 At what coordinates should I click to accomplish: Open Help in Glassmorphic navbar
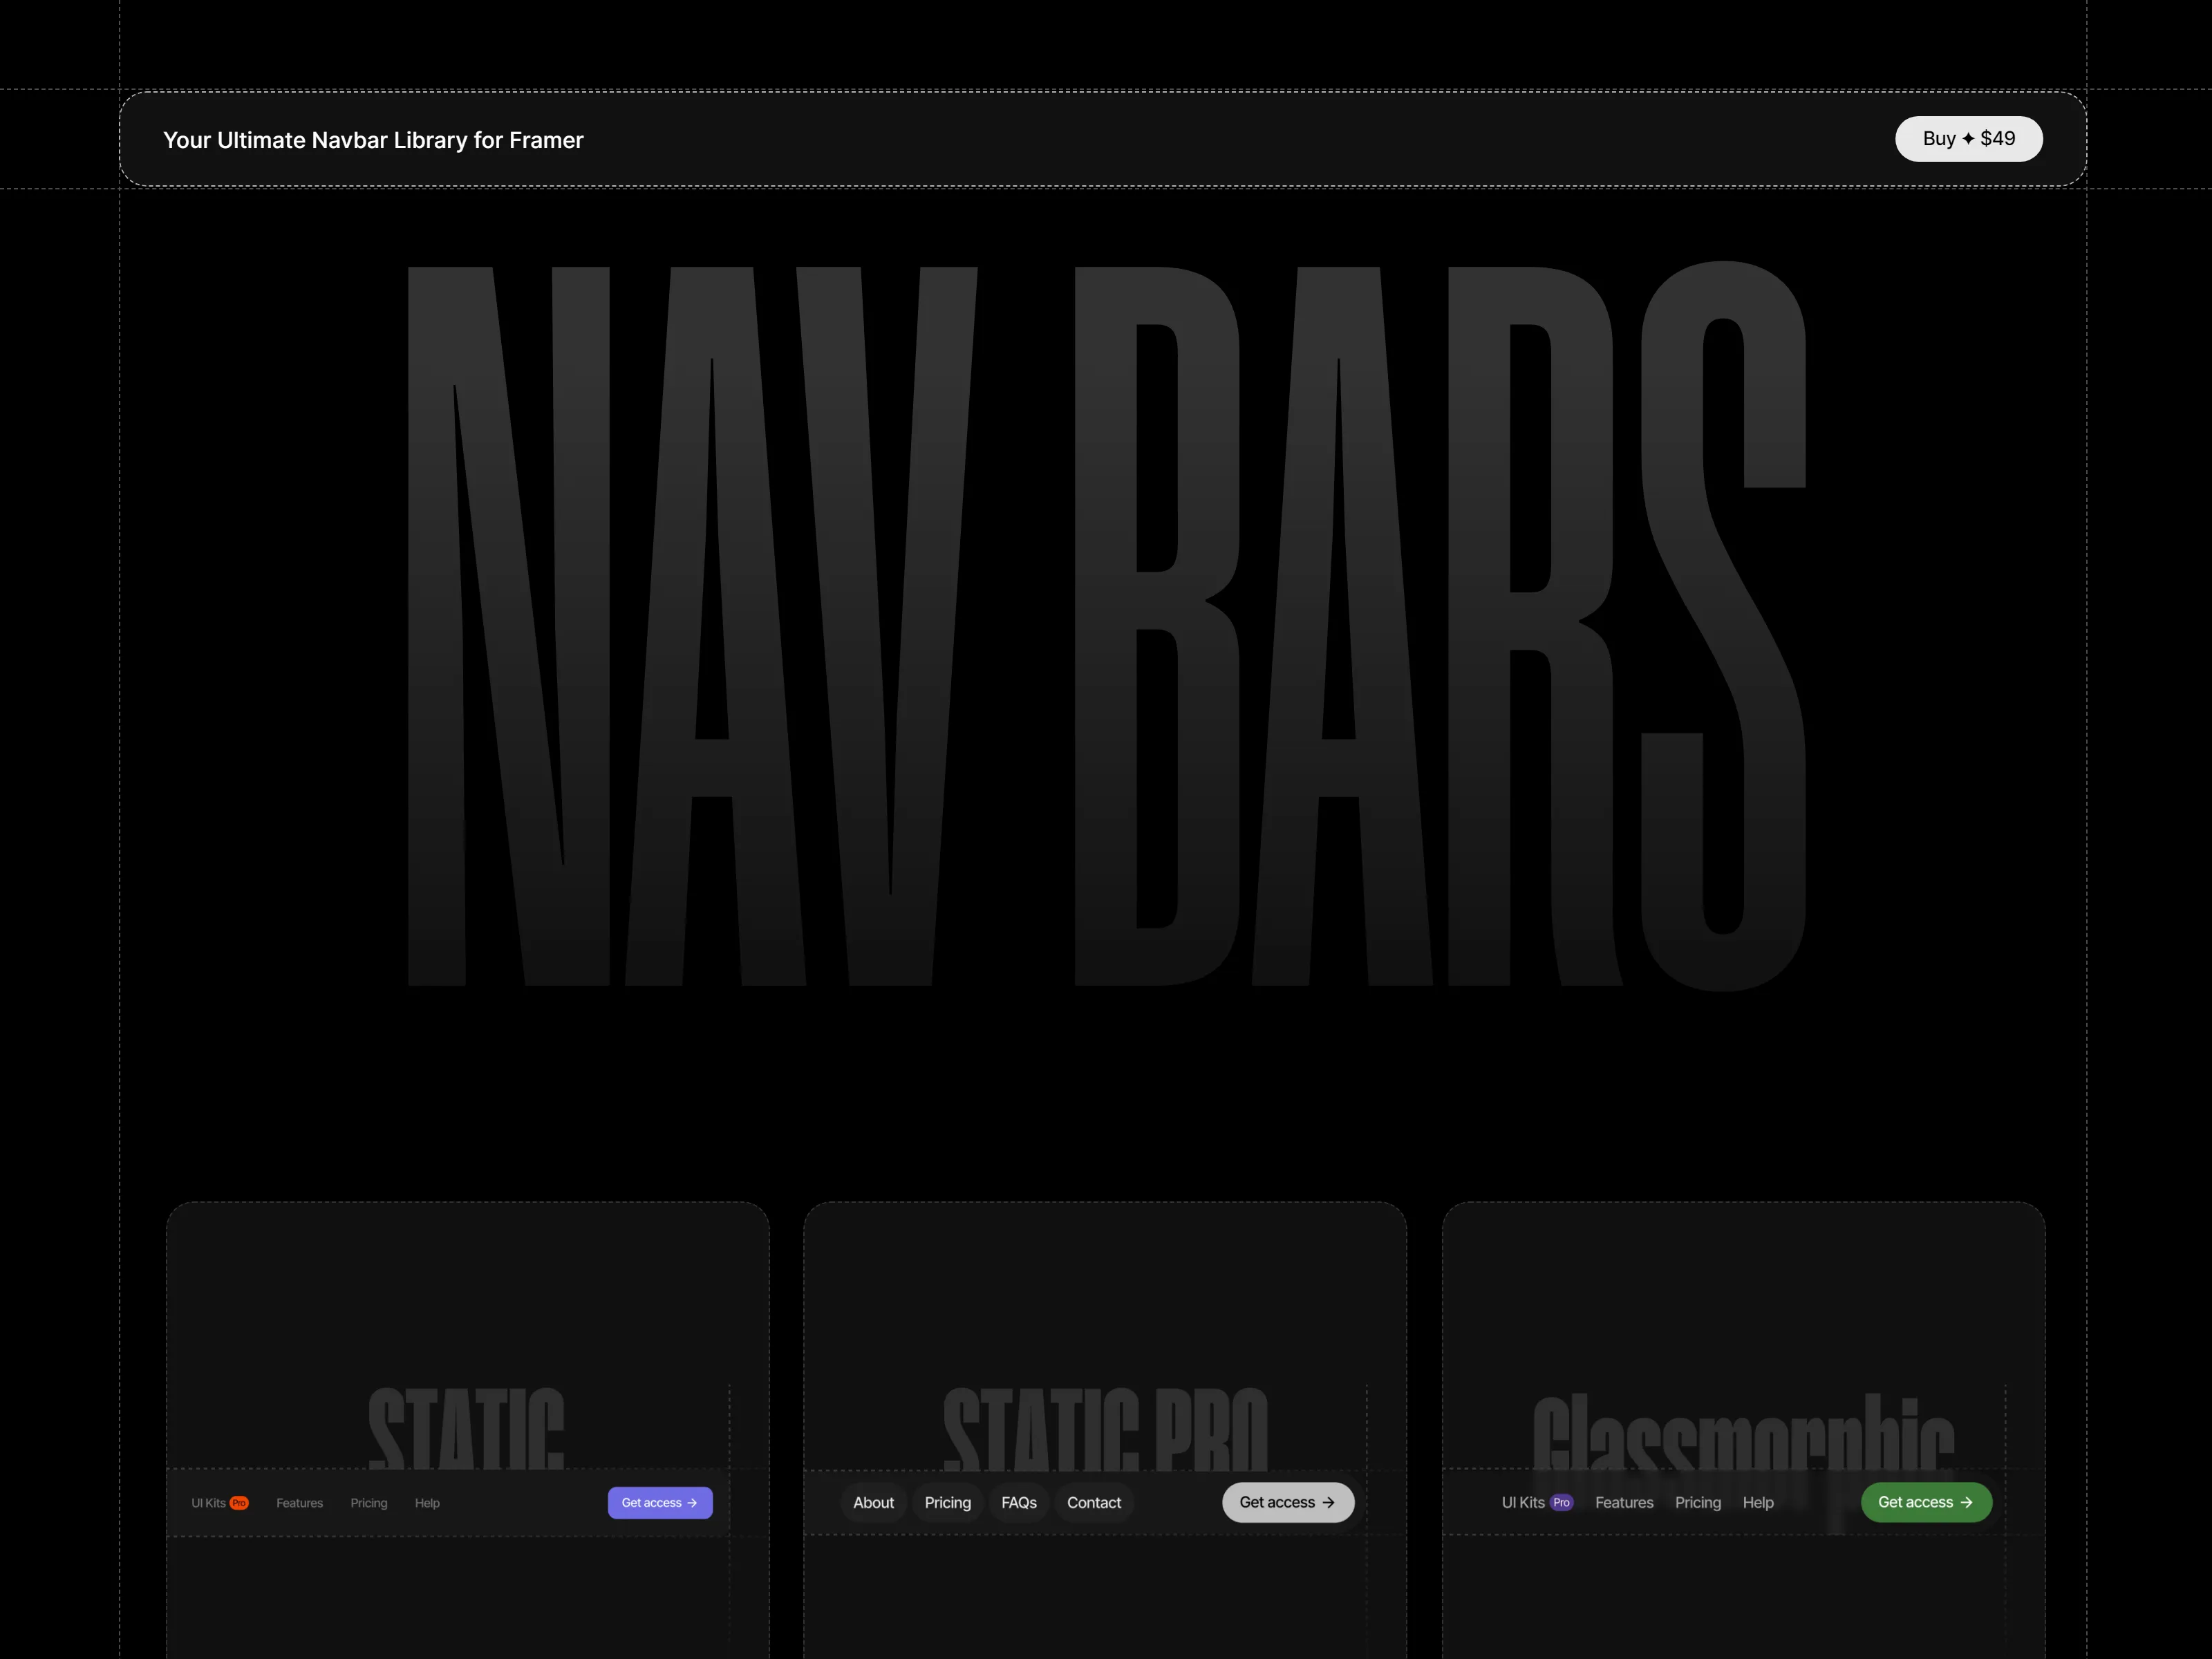(x=1758, y=1502)
